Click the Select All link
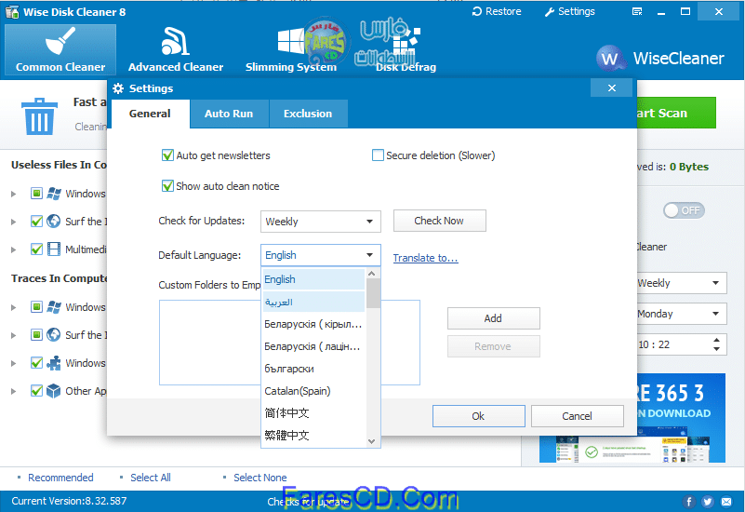Viewport: 745px width, 512px height. click(x=150, y=478)
